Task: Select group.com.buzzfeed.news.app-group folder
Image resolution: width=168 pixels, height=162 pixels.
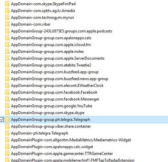Action: point(59,79)
